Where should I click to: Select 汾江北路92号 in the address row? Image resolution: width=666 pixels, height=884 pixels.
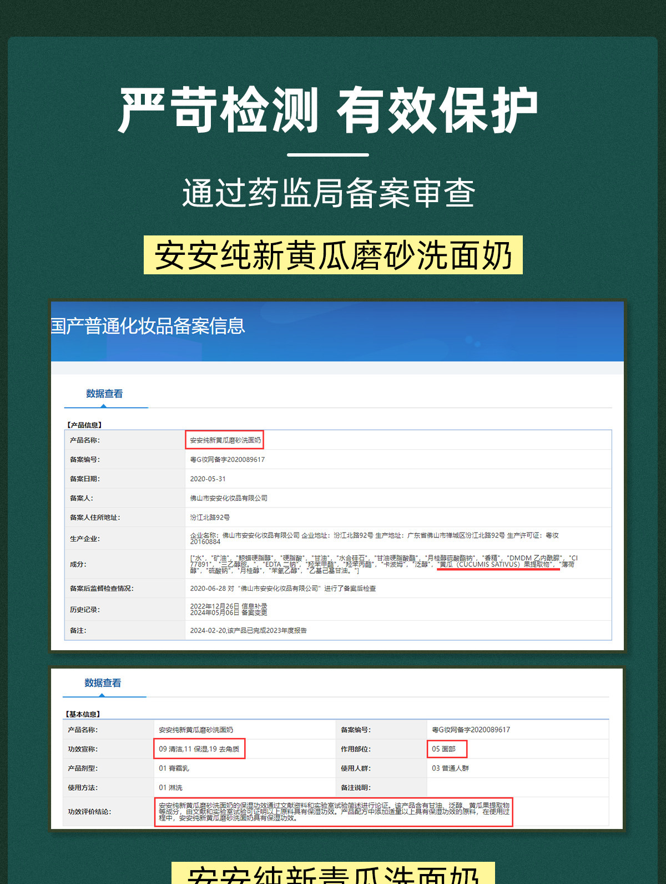(210, 518)
